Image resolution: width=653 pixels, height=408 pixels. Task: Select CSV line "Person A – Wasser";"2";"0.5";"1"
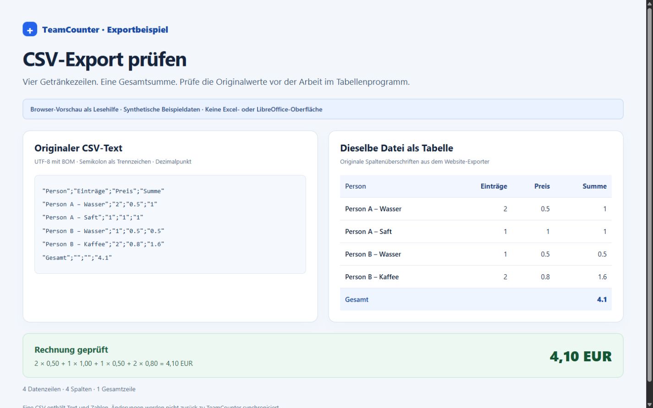(x=100, y=204)
